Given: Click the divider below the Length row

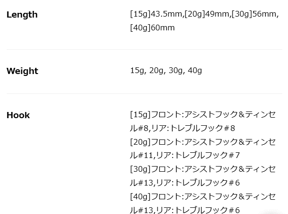Looking at the screenshot, I should coord(144,49).
